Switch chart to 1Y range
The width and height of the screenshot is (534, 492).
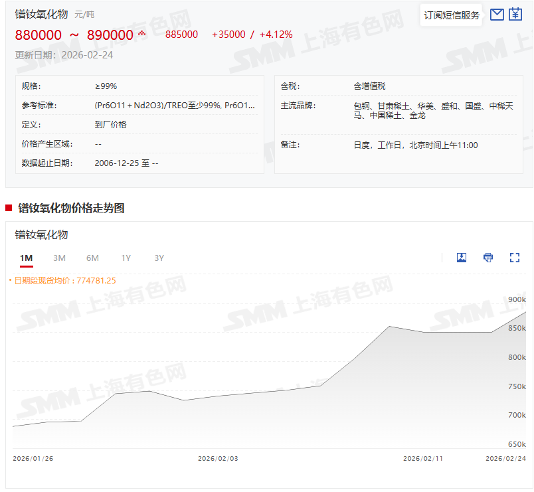tap(126, 258)
